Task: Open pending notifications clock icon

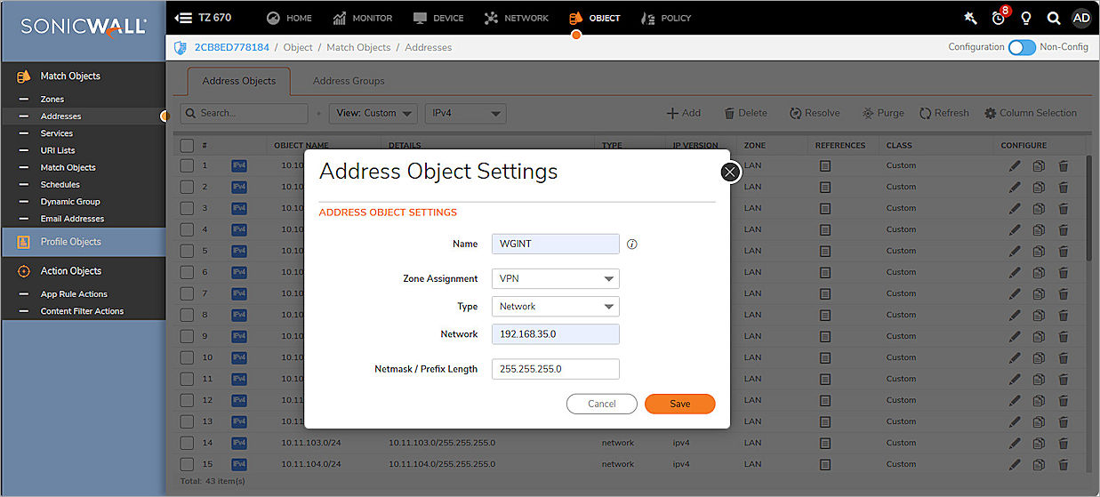Action: [999, 18]
